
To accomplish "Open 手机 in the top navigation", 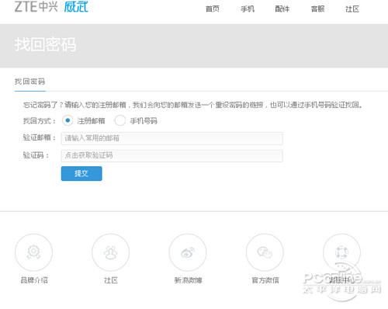I will click(248, 9).
